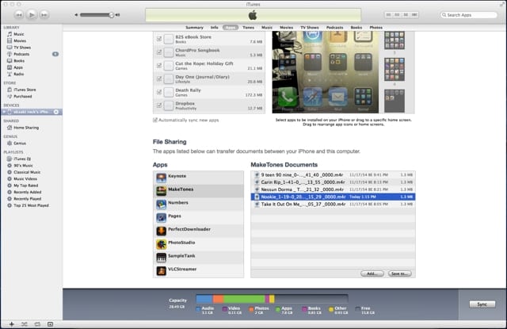Click the Sync button
Image resolution: width=507 pixels, height=329 pixels.
point(482,304)
